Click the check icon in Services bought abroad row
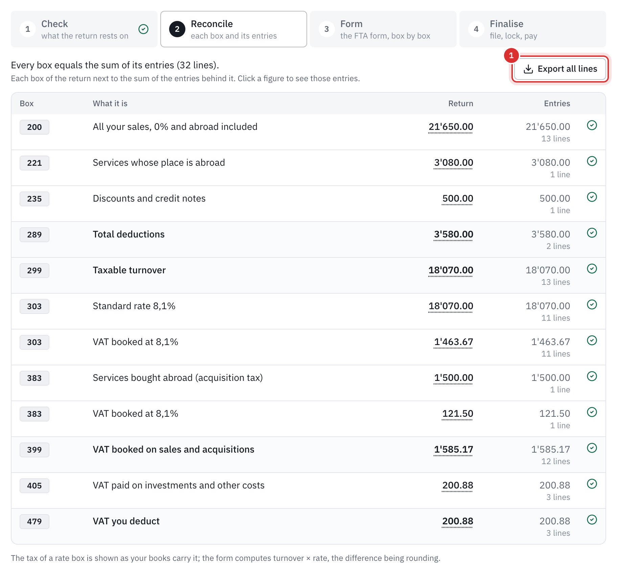This screenshot has width=617, height=571. tap(592, 376)
